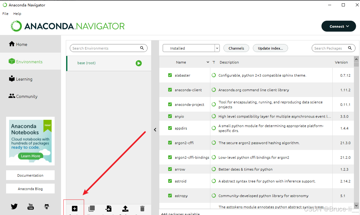Click version 2.14.2 of astroid
360x215 pixels.
pyautogui.click(x=345, y=181)
